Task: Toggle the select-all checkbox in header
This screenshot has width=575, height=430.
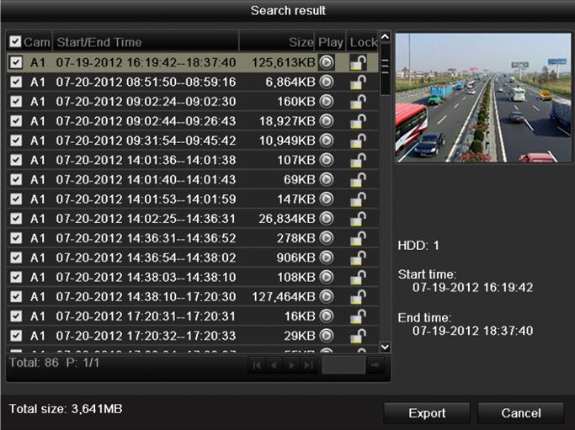Action: click(x=15, y=41)
